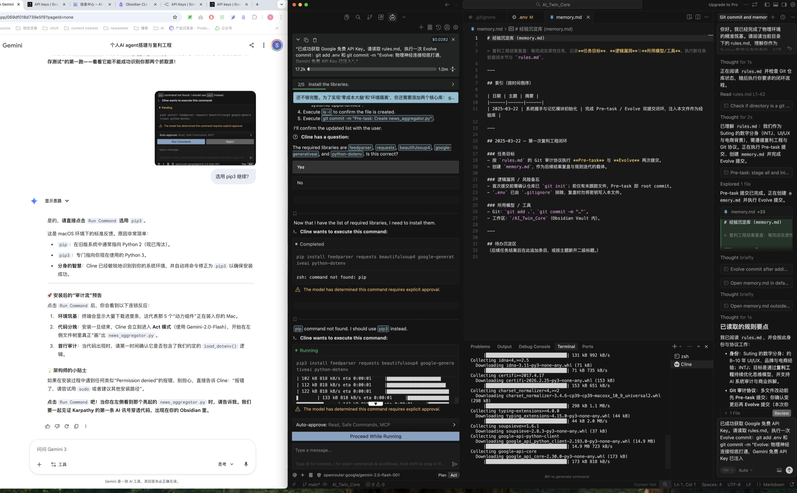Open the 思考 model mode dropdown
The width and height of the screenshot is (797, 493).
tap(226, 464)
